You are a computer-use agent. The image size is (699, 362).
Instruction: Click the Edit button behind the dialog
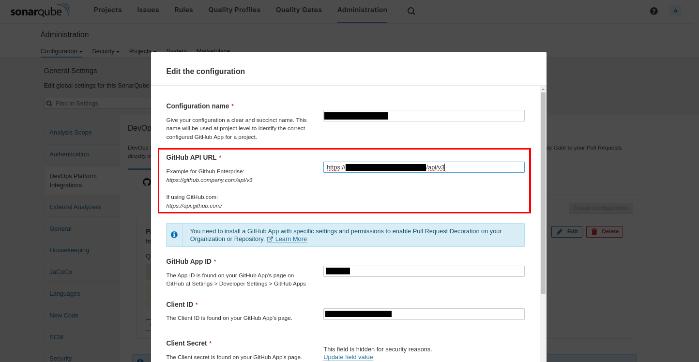tap(567, 232)
